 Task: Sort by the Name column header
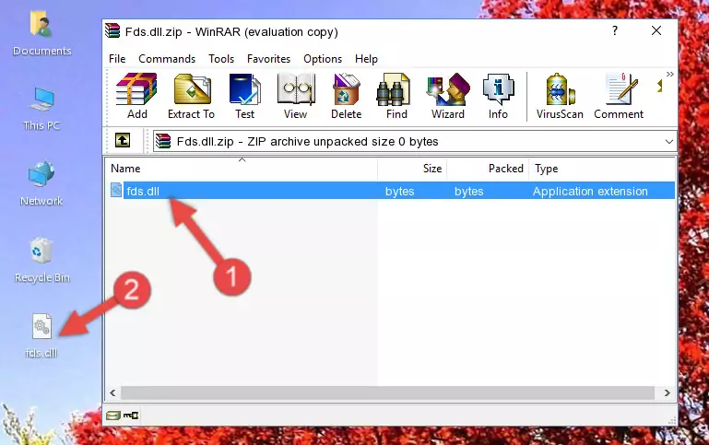(242, 169)
